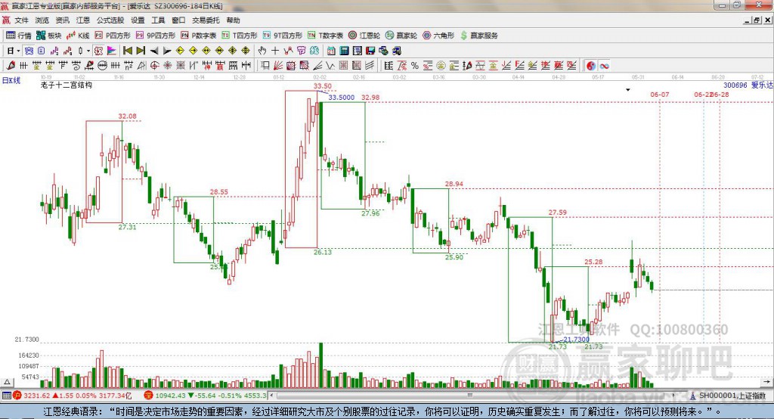Image resolution: width=774 pixels, height=419 pixels.
Task: Click the 300696 stock code label
Action: 735,85
